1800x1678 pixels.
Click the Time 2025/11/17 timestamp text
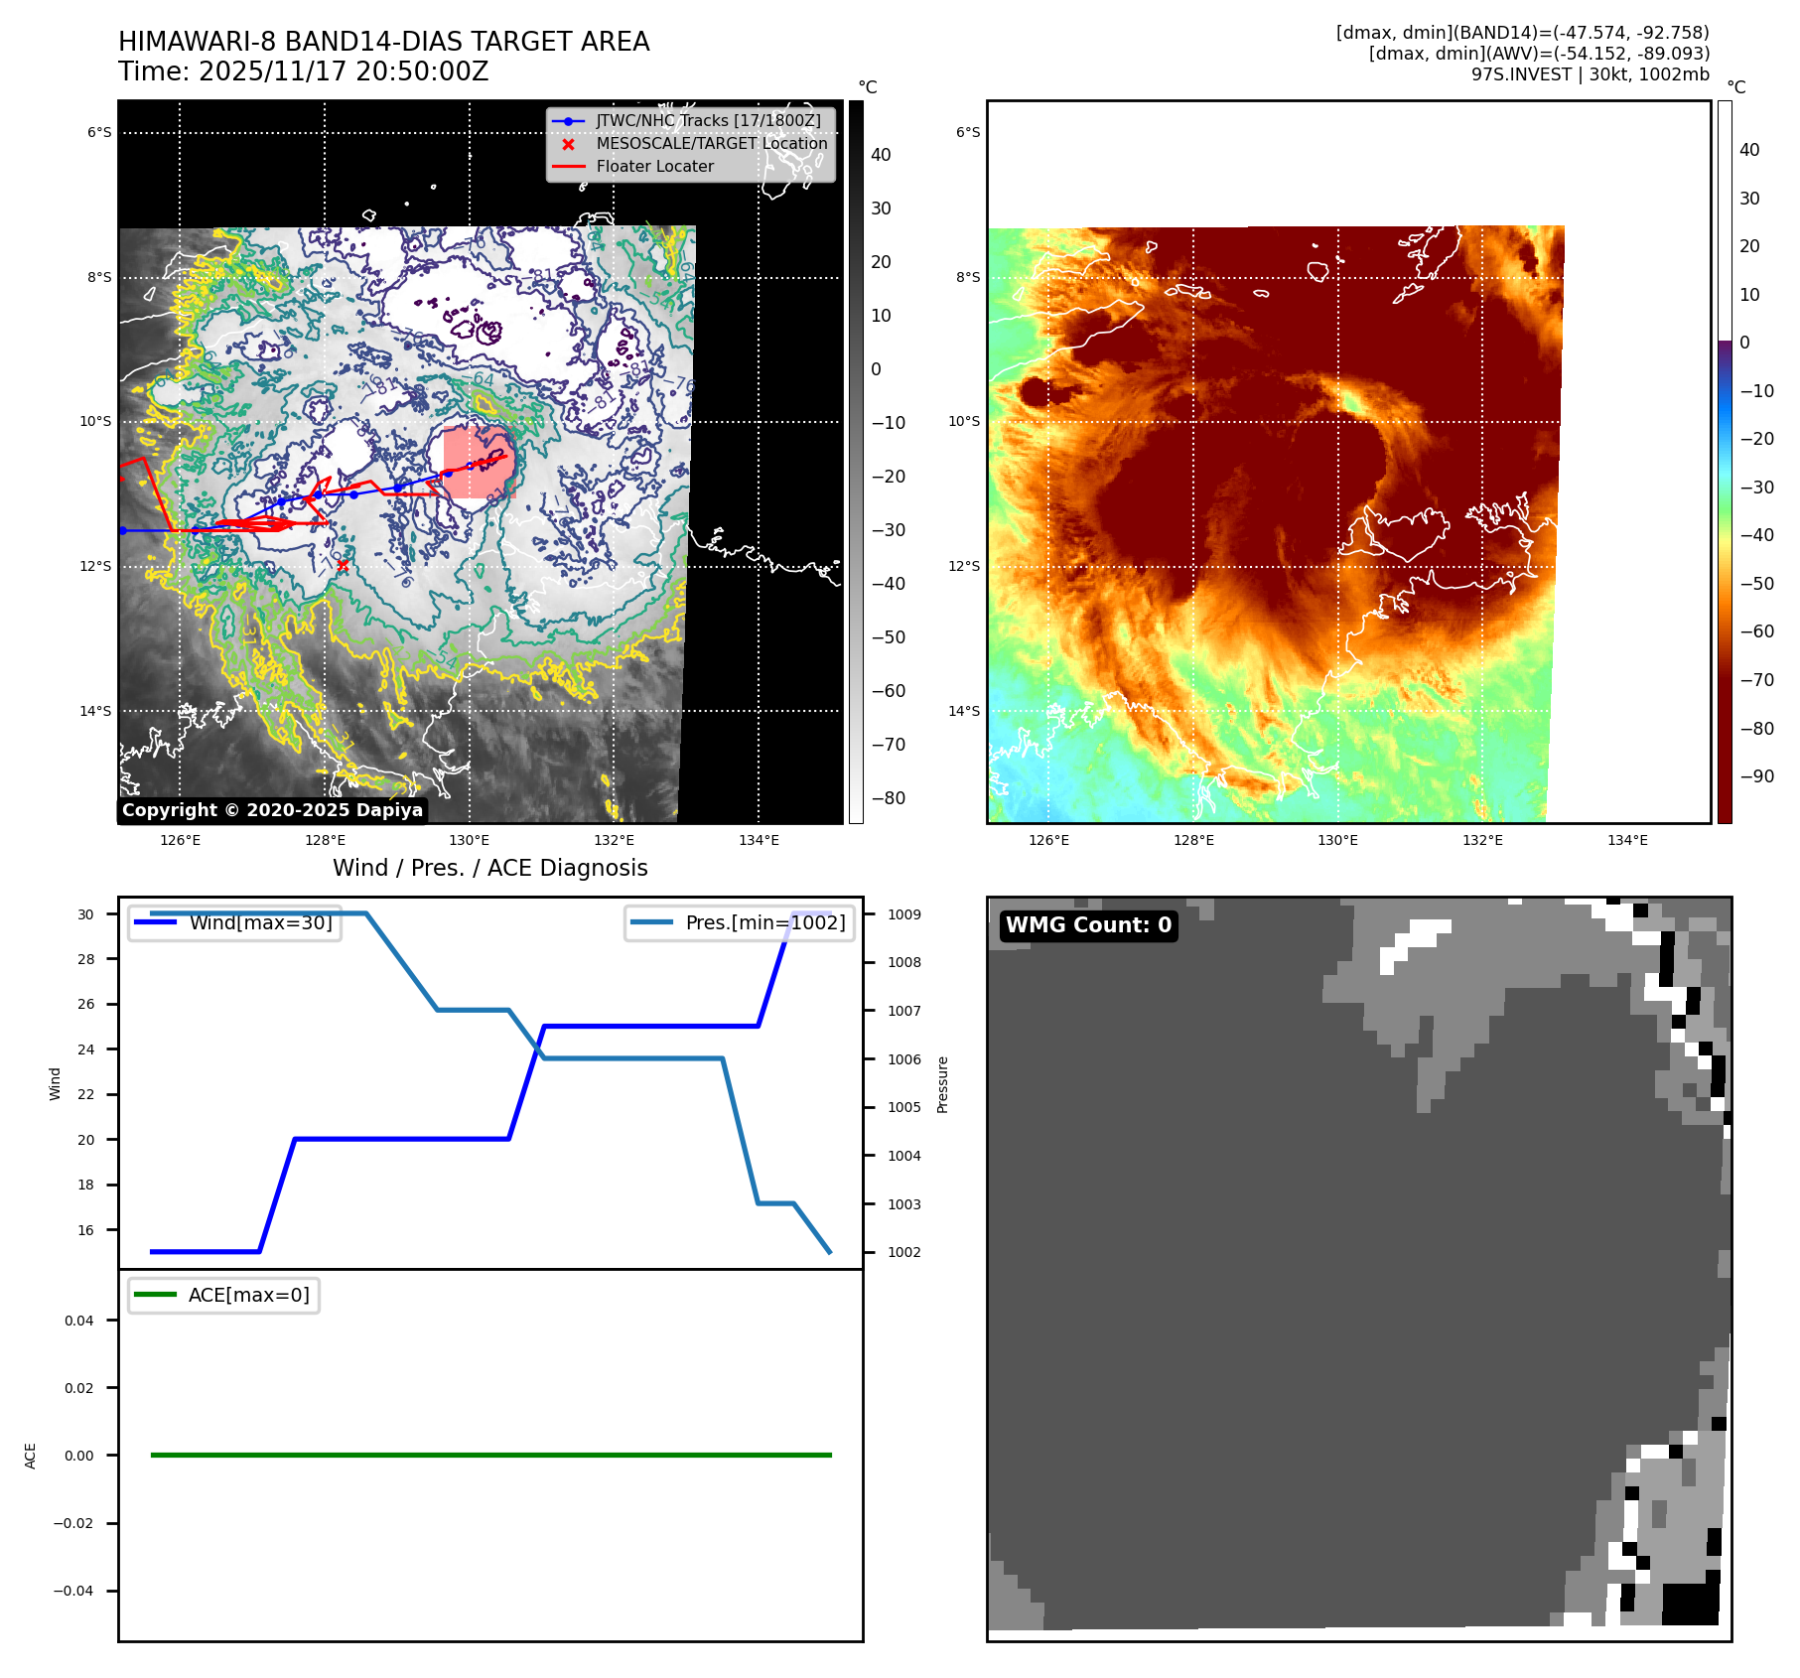tap(303, 71)
